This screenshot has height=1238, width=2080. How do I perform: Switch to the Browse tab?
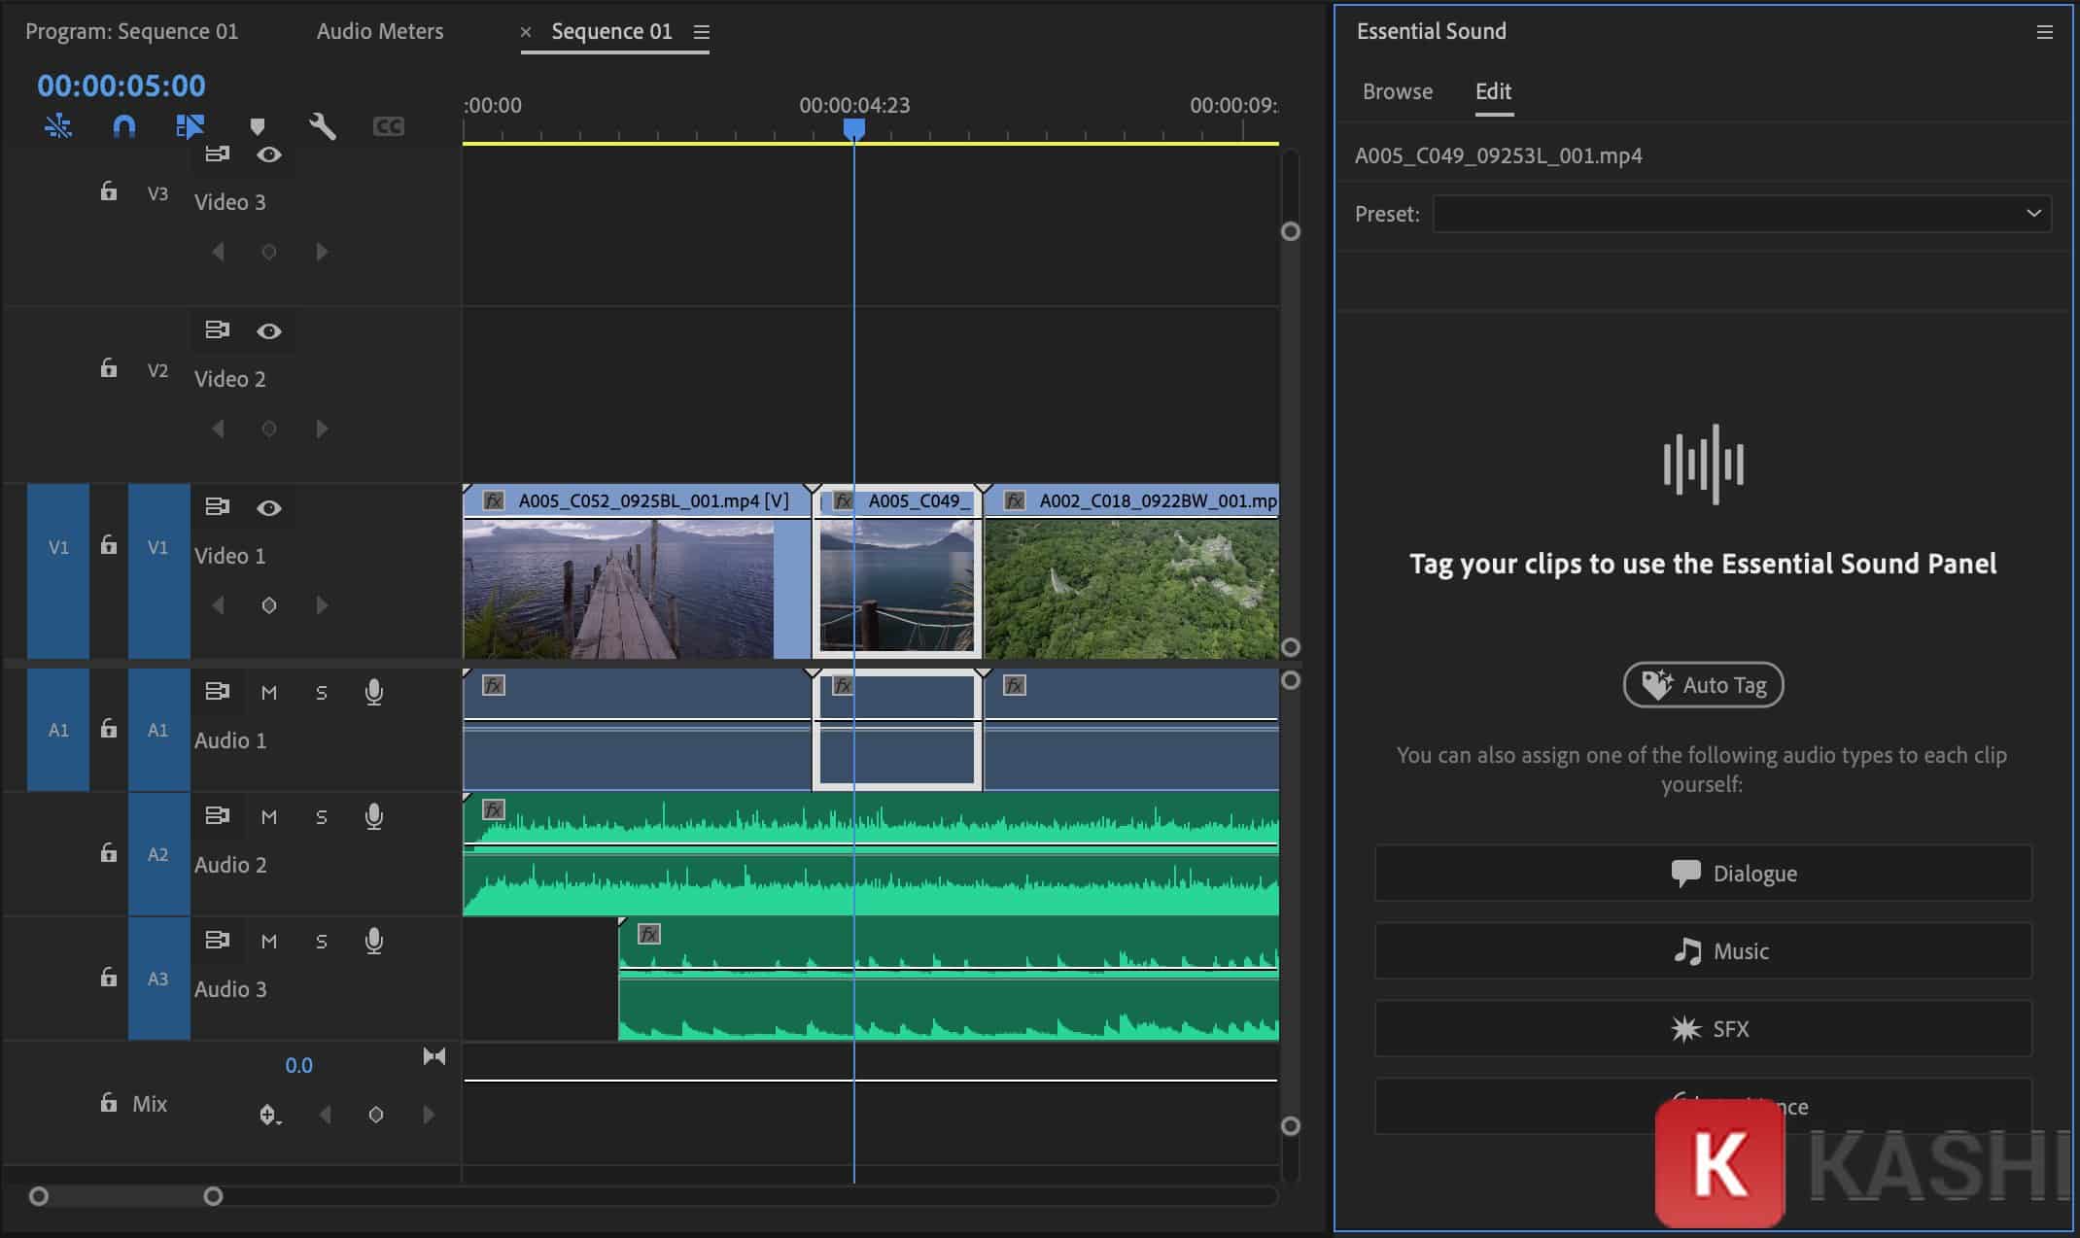pos(1397,91)
